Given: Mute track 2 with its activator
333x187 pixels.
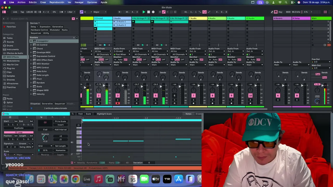Looking at the screenshot, I should pyautogui.click(x=99, y=96).
